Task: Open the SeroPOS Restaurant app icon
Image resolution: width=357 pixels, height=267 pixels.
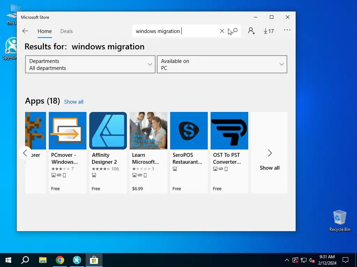Action: click(189, 131)
